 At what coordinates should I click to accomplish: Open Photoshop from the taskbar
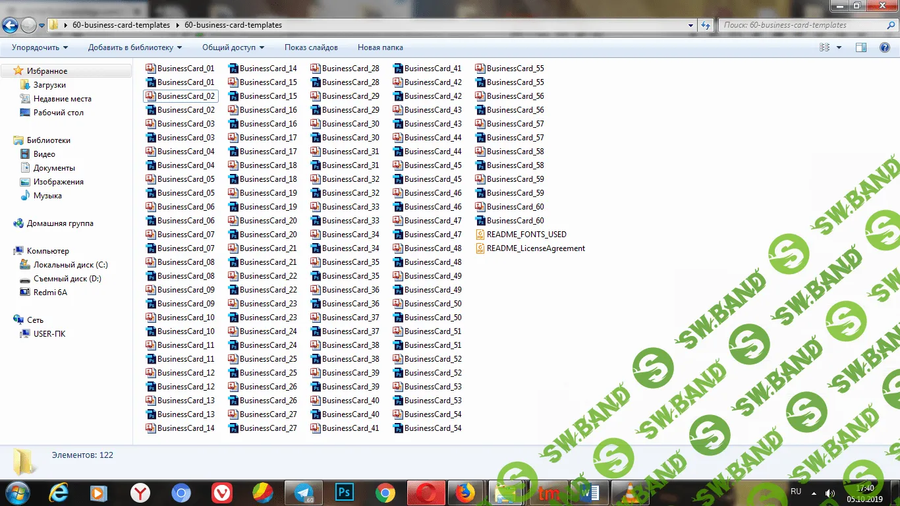tap(345, 492)
